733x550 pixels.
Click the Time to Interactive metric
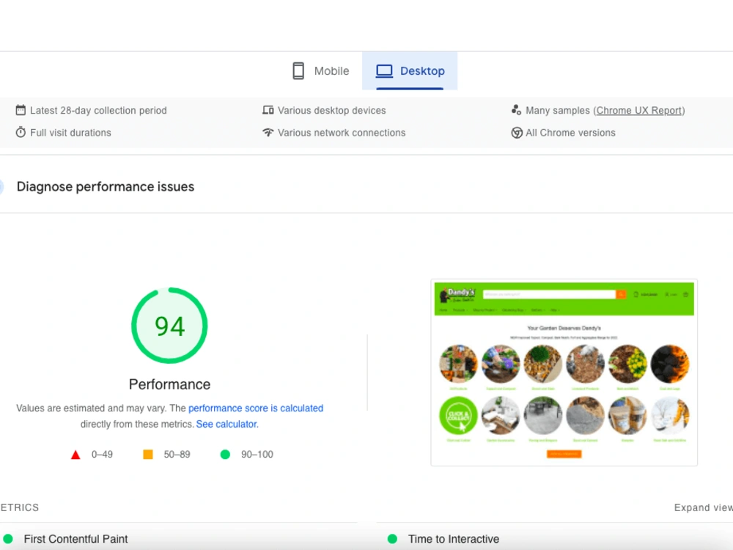point(454,539)
